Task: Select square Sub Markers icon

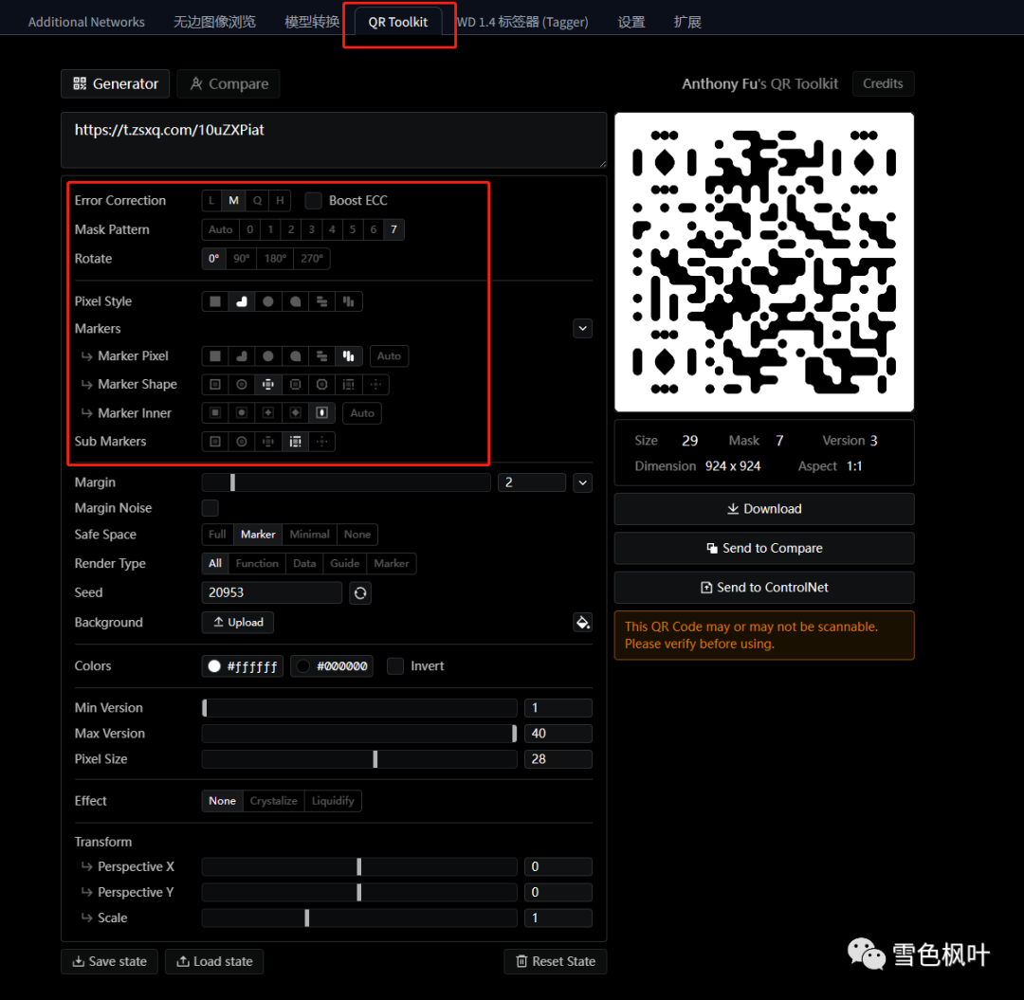Action: coord(215,442)
